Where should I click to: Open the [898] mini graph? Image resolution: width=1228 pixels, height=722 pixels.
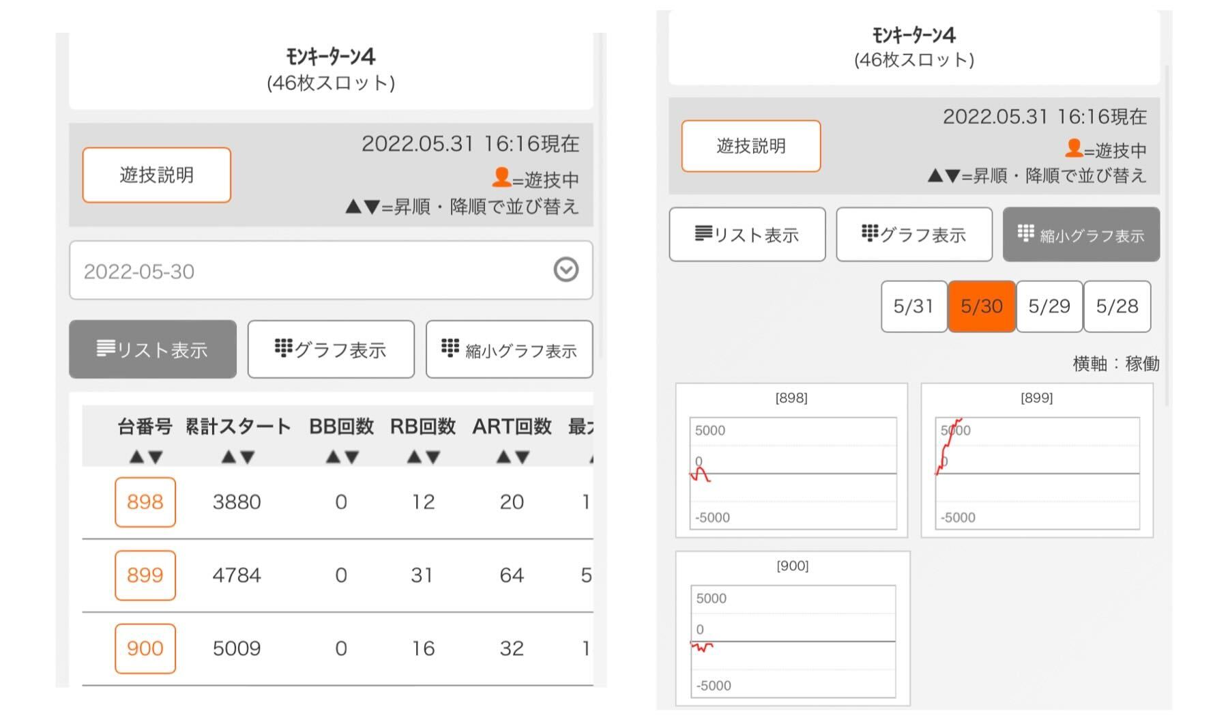click(791, 461)
